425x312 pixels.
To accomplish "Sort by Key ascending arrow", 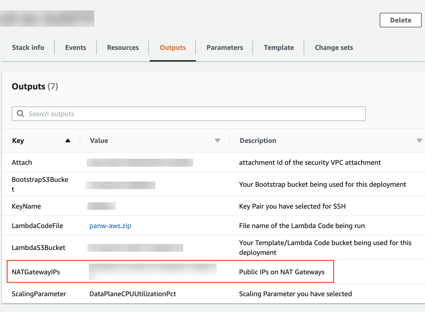I will (x=68, y=140).
